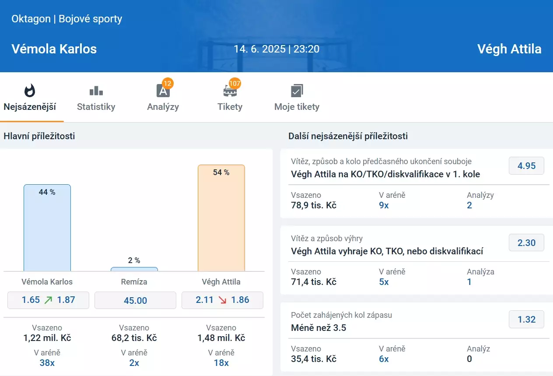553x376 pixels.
Task: Open the 38x arena link under Vémola Karlos
Action: click(47, 363)
